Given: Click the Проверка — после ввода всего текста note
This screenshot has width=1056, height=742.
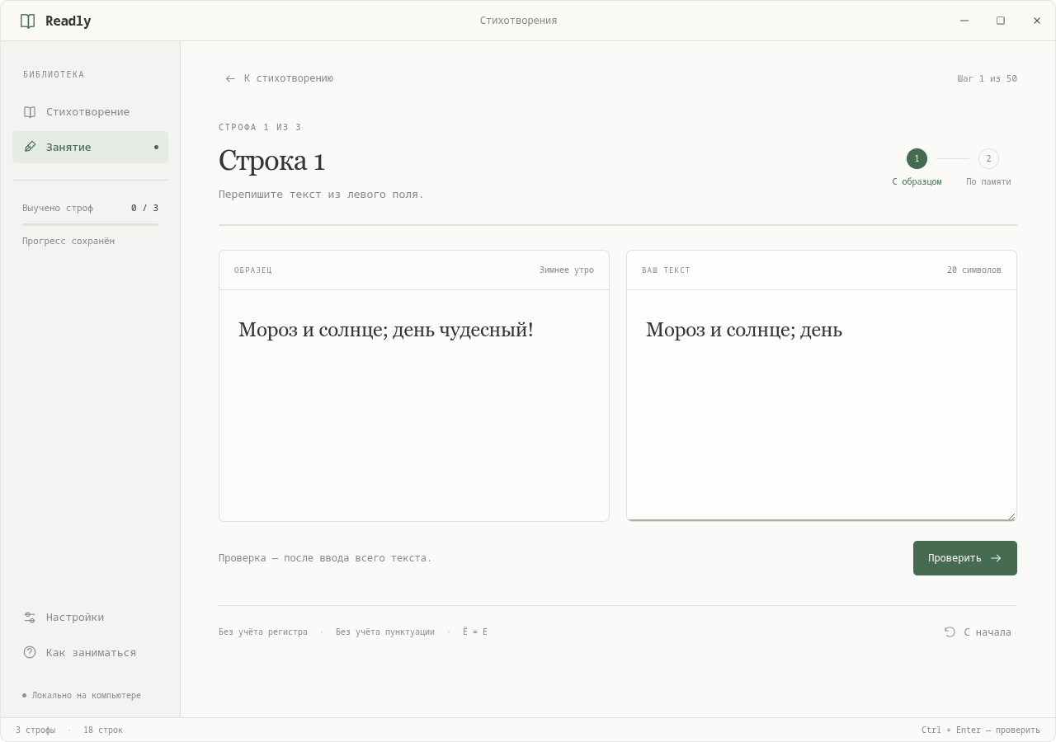Looking at the screenshot, I should click(x=325, y=558).
